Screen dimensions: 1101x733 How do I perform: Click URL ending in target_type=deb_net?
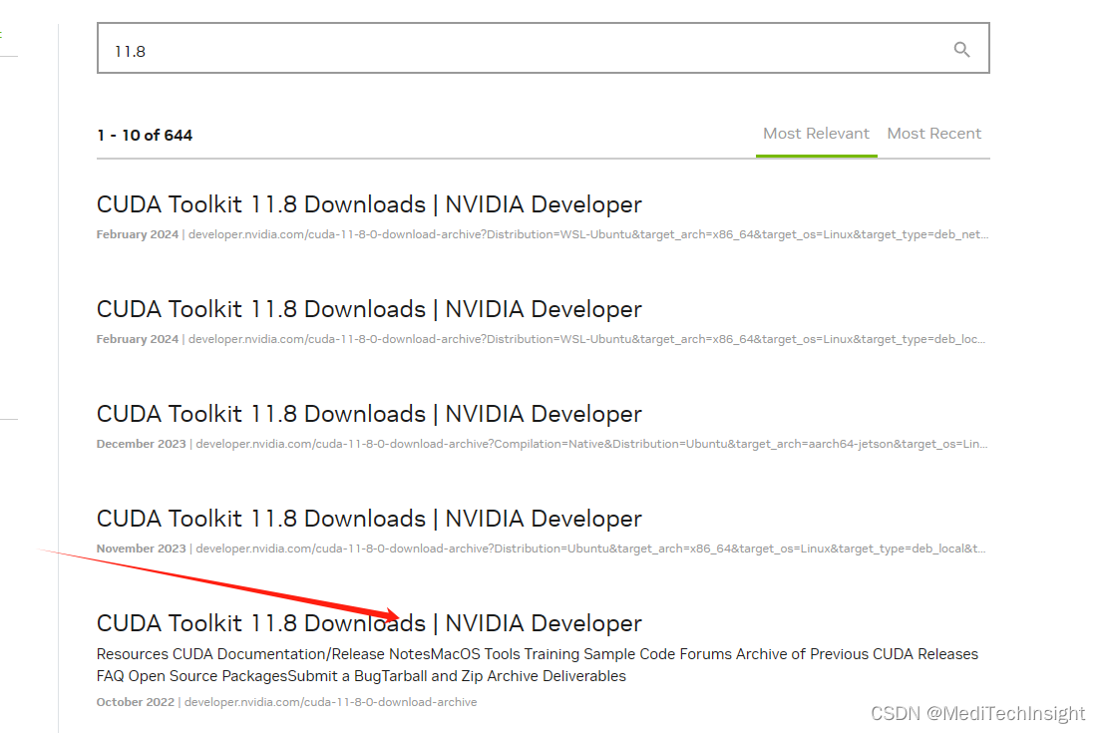click(x=588, y=234)
